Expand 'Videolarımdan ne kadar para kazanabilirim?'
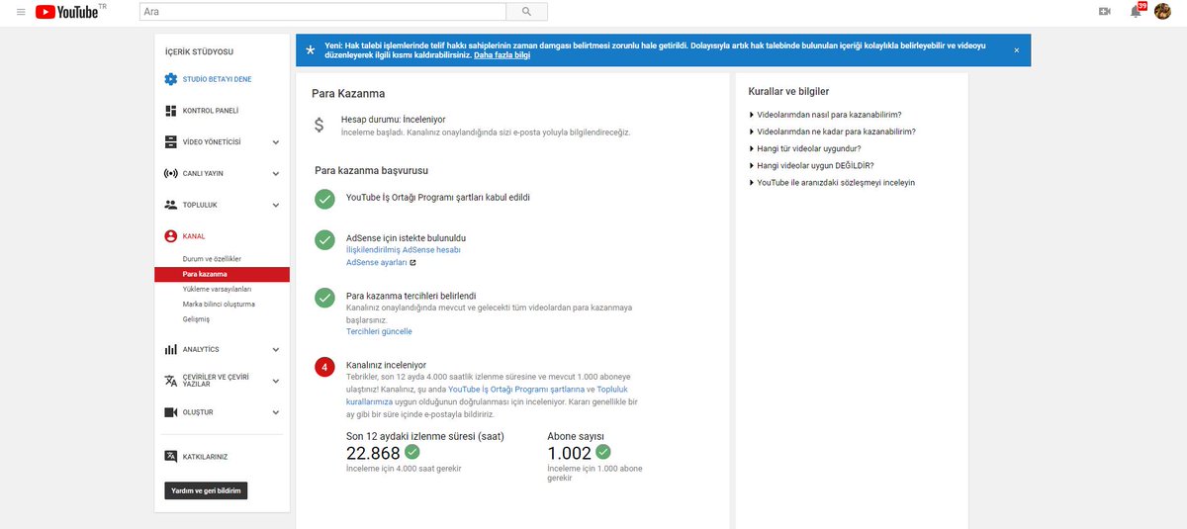Viewport: 1187px width, 529px height. click(x=832, y=132)
